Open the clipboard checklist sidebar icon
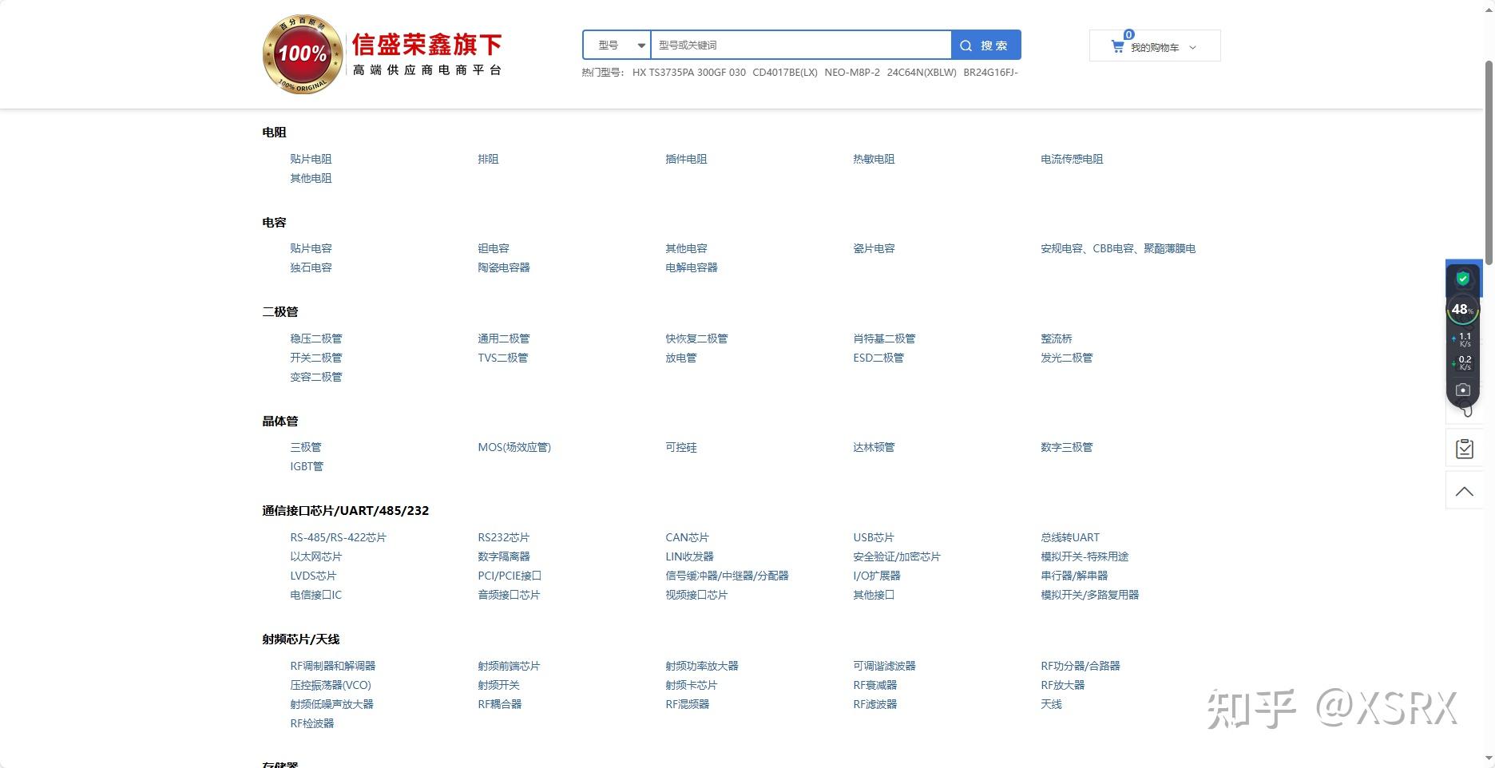This screenshot has width=1495, height=768. pos(1465,449)
